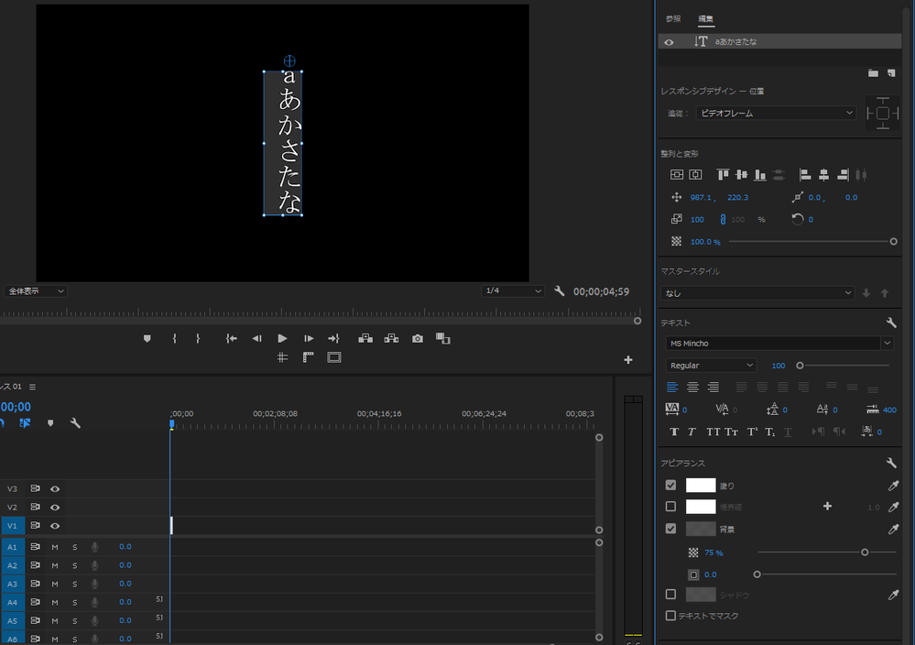This screenshot has width=915, height=645.
Task: Select the aあかさたな text layer
Action: pos(779,41)
